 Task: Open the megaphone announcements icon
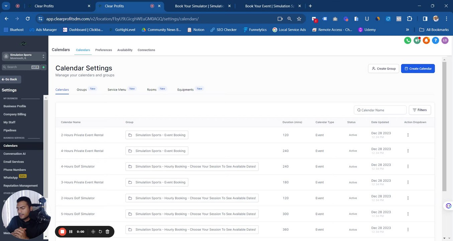pos(417,41)
